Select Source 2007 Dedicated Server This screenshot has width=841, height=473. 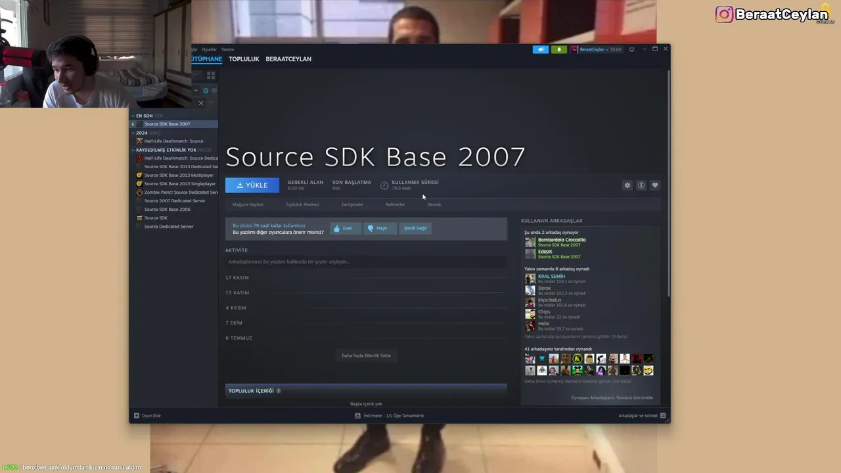tap(174, 201)
